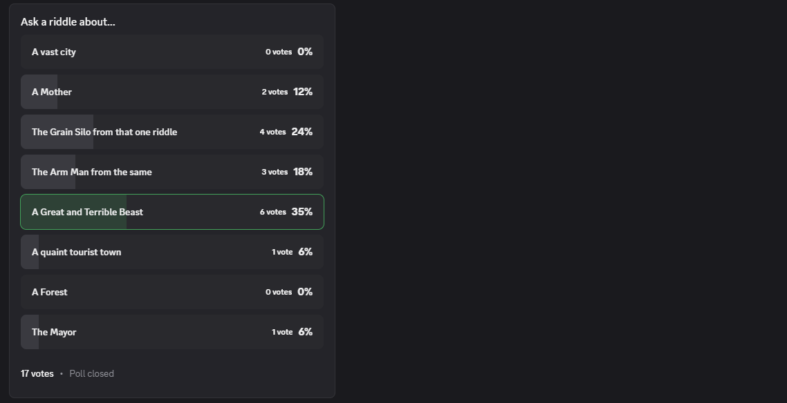
Task: Click the "2 votes" count for A Mother
Action: pos(274,92)
